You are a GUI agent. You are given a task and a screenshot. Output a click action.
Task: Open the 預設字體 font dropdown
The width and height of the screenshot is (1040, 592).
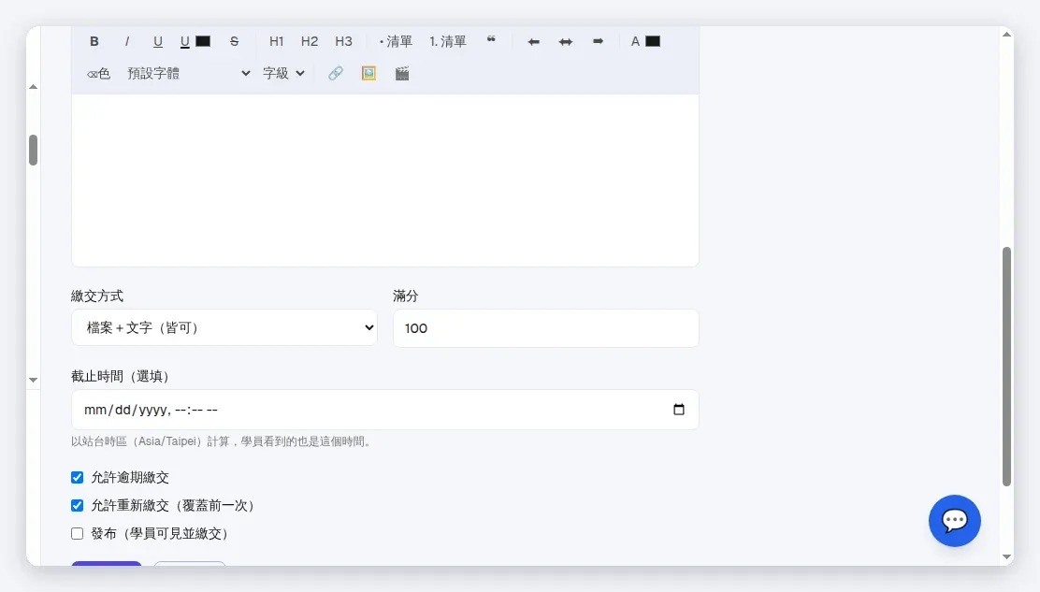point(188,74)
